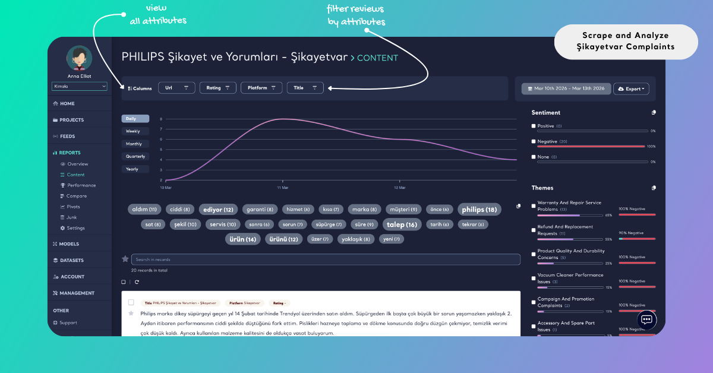Tick the None sentiment checkbox

pos(534,157)
